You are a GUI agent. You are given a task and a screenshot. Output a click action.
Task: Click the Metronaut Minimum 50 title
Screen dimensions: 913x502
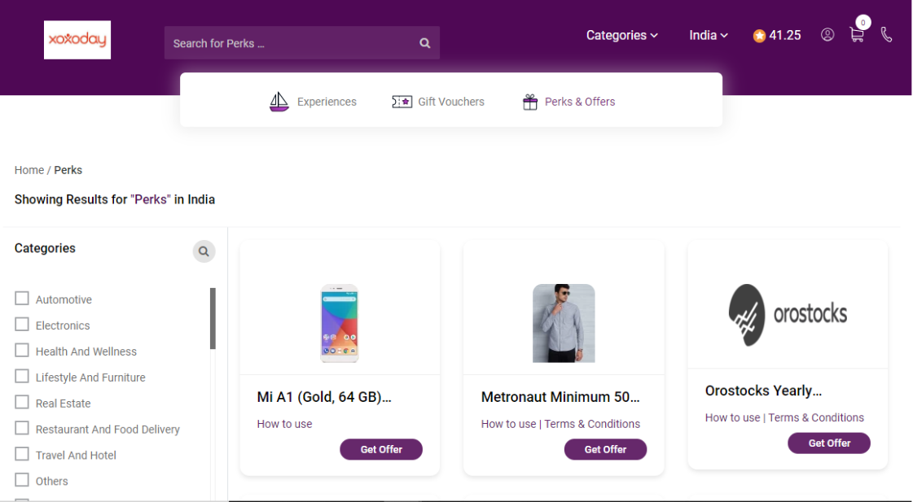560,397
